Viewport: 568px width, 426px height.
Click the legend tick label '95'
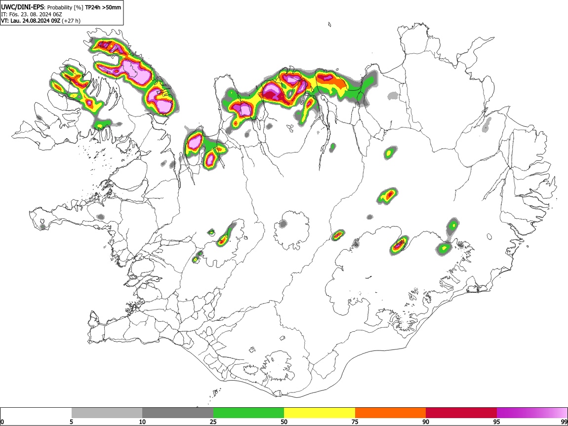click(497, 422)
